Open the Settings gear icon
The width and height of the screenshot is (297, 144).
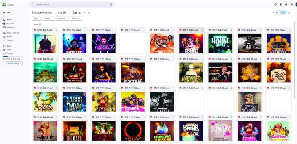(281, 5)
